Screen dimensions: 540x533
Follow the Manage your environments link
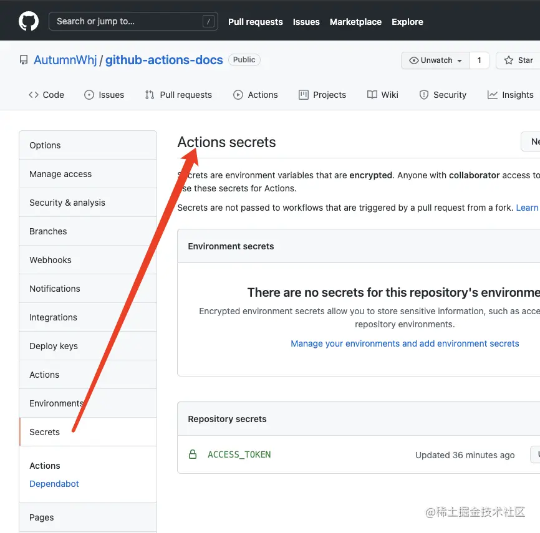coord(405,343)
